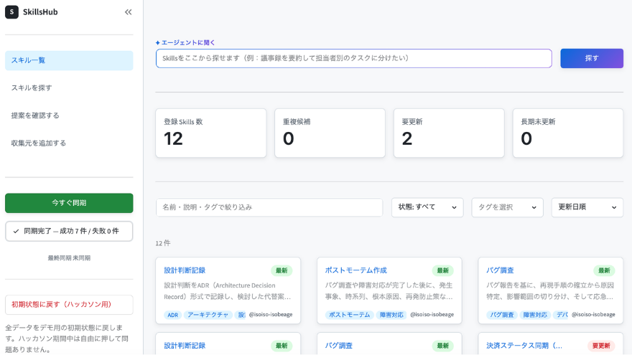The height and width of the screenshot is (355, 632).
Task: Focus the agent Skills search input field
Action: click(x=354, y=58)
